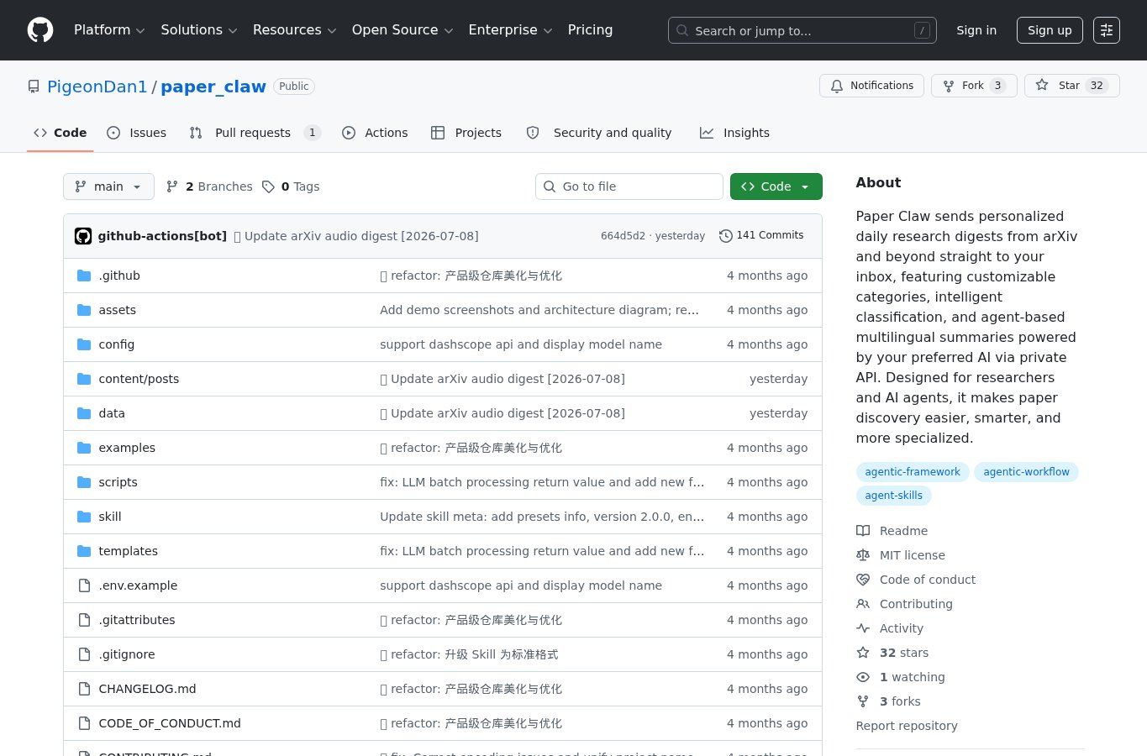Image resolution: width=1147 pixels, height=756 pixels.
Task: Click the star icon beside 32 stars
Action: click(863, 653)
